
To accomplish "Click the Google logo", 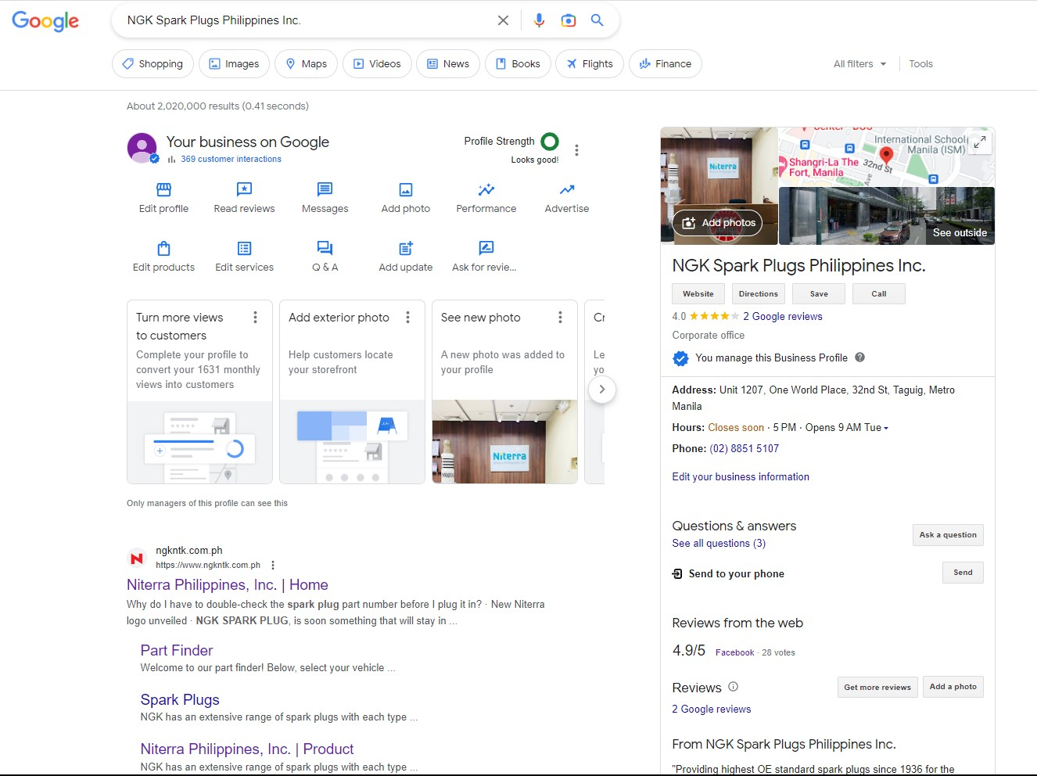I will coord(45,21).
